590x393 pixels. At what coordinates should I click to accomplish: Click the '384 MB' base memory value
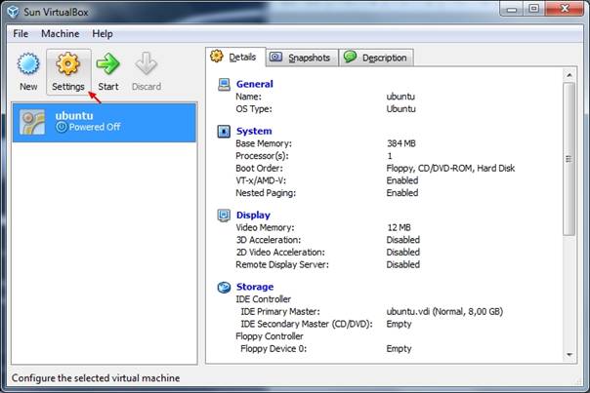401,143
